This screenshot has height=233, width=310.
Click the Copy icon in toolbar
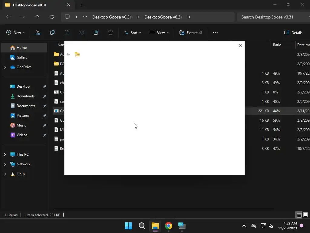(52, 33)
